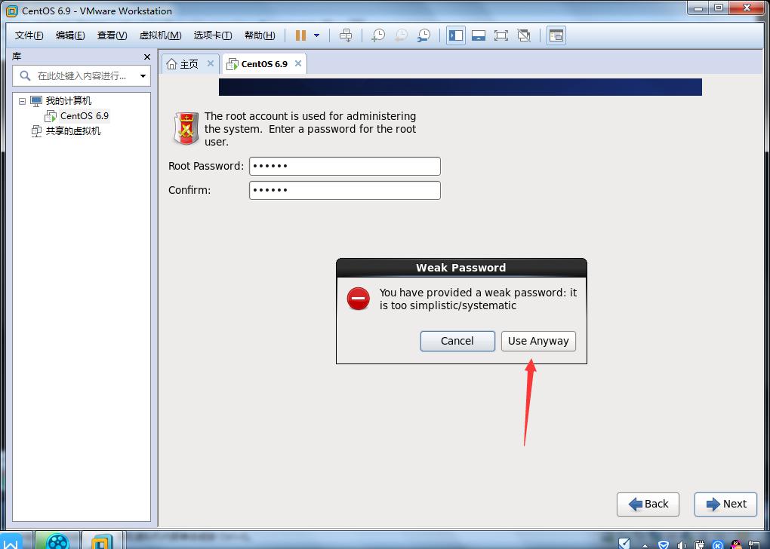Select CentOS 6.9 in the library tree

85,116
